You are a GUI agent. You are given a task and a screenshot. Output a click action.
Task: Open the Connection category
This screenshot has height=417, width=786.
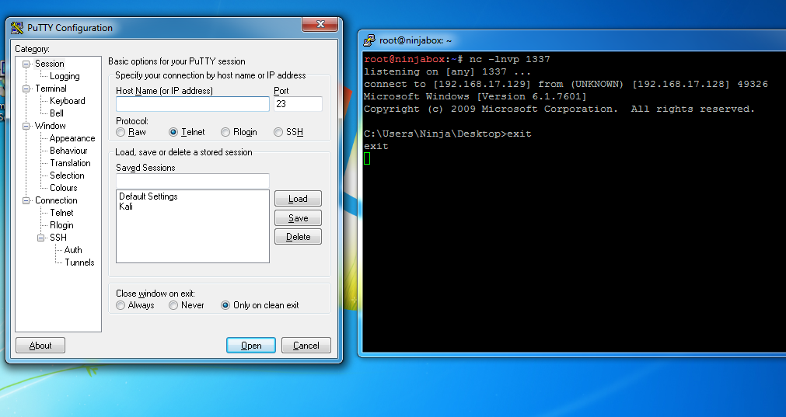pos(56,200)
